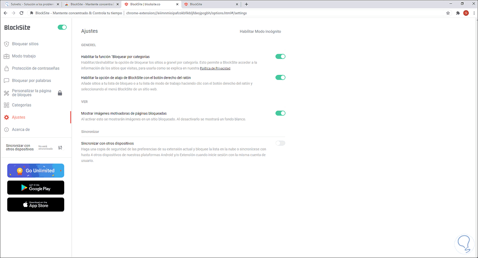
Task: Open the Chrome profile avatar
Action: pos(466,13)
